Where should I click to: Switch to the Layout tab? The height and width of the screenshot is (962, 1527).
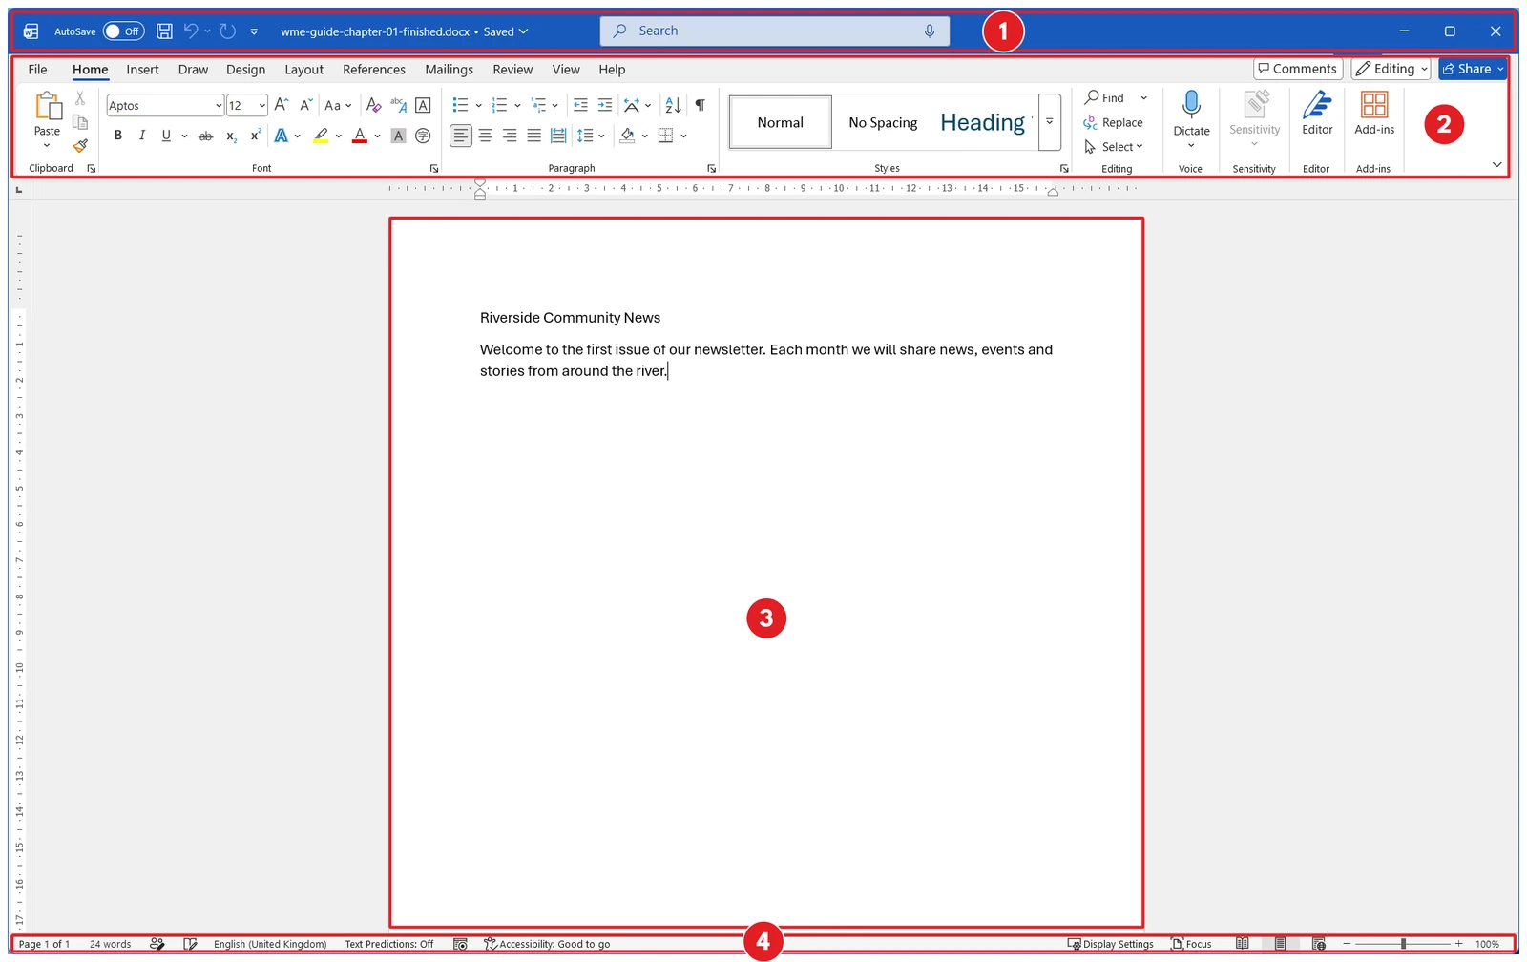coord(303,70)
